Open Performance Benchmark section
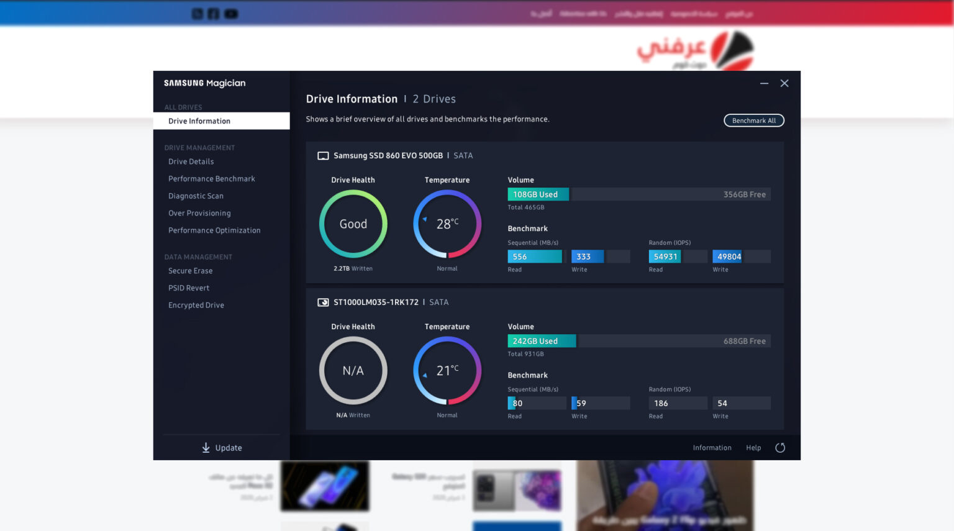The height and width of the screenshot is (531, 954). 211,179
